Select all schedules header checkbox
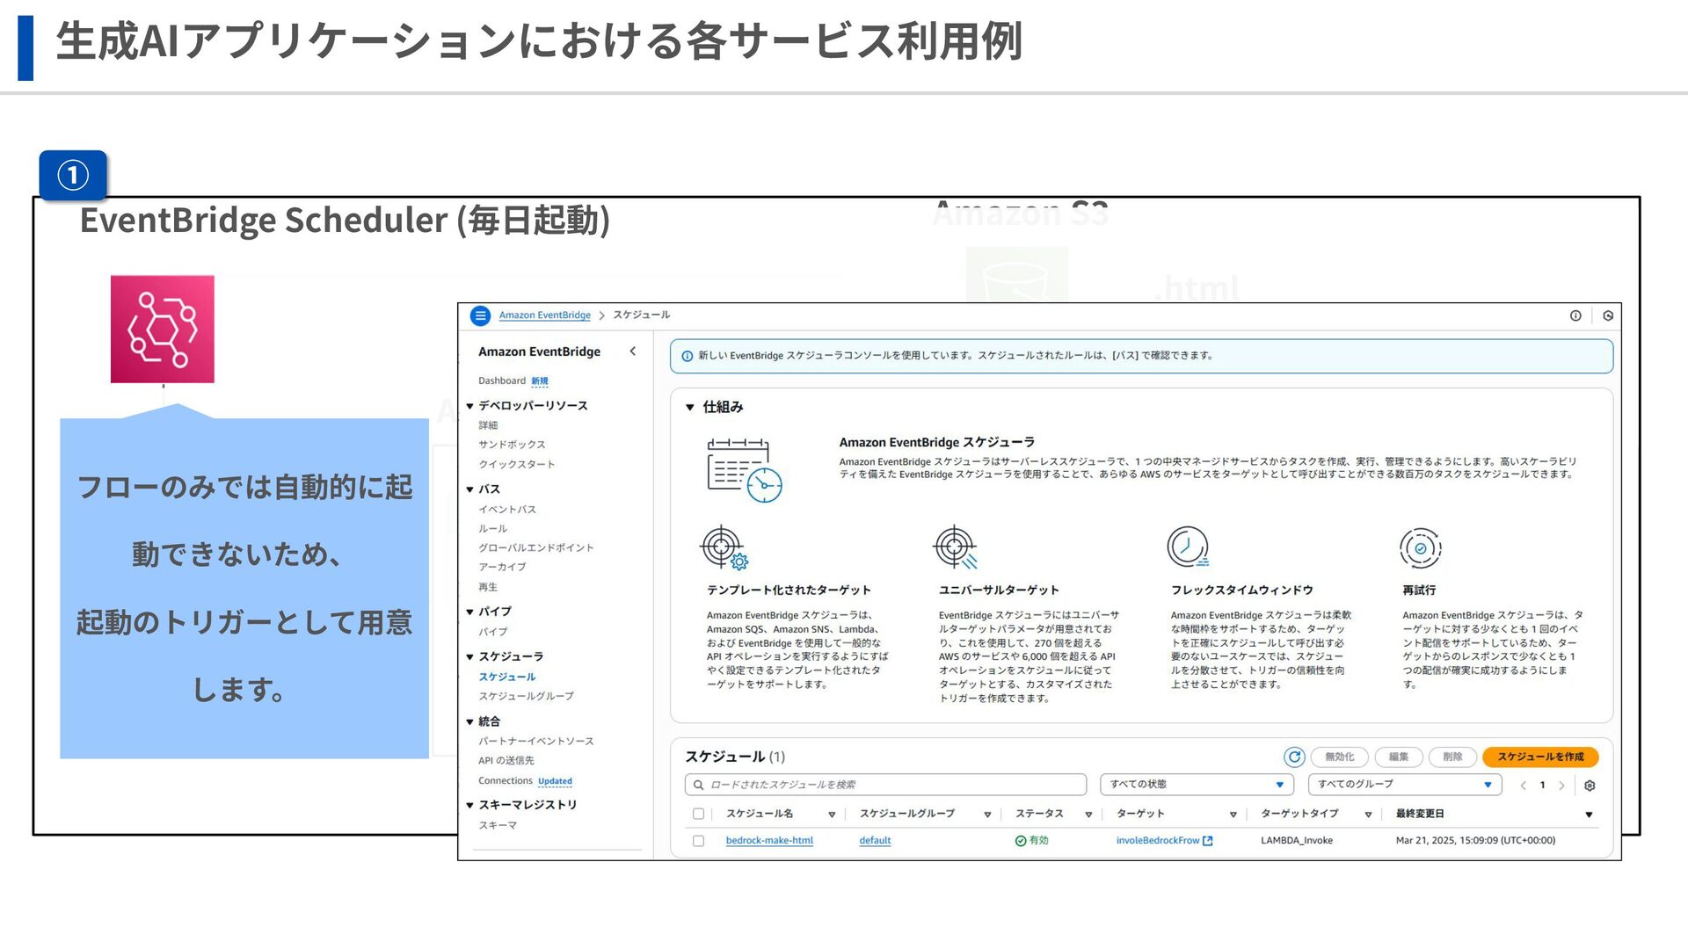Viewport: 1688px width, 949px height. (x=699, y=814)
